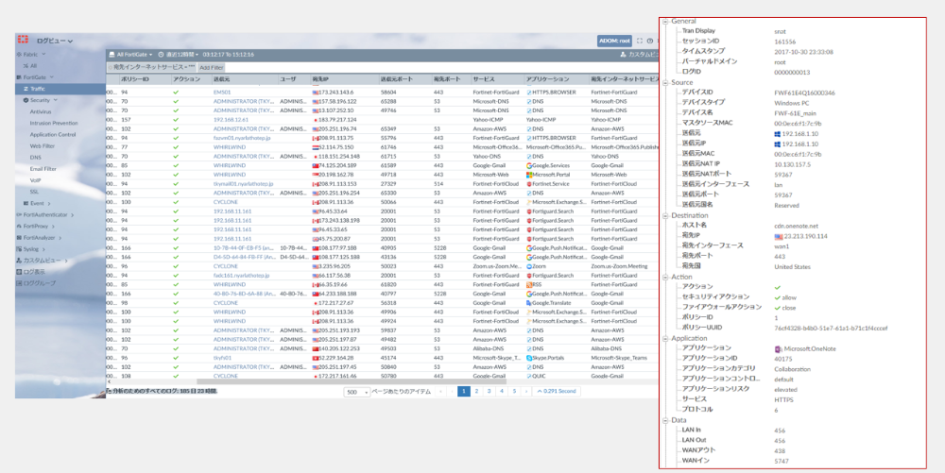945x473 pixels.
Task: Click the Event icon in the sidebar
Action: point(26,203)
